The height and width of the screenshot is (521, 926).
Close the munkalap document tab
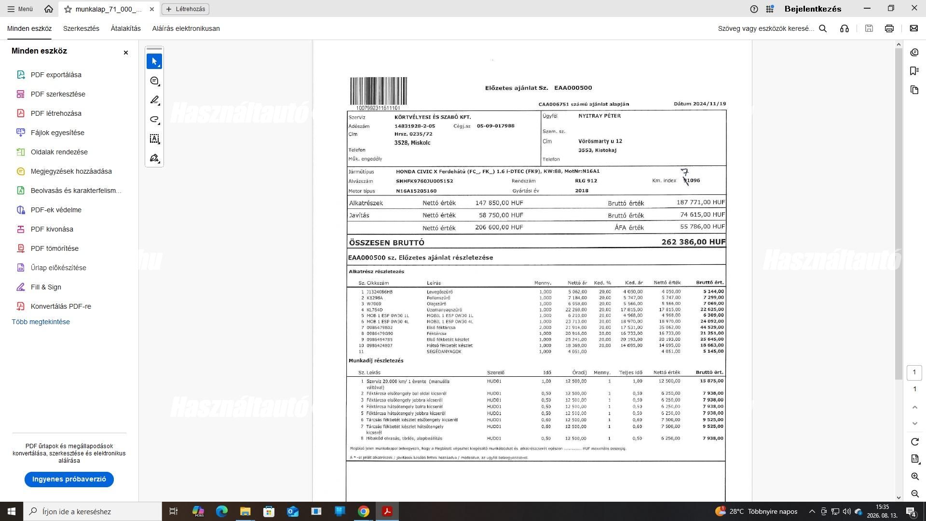pyautogui.click(x=152, y=9)
